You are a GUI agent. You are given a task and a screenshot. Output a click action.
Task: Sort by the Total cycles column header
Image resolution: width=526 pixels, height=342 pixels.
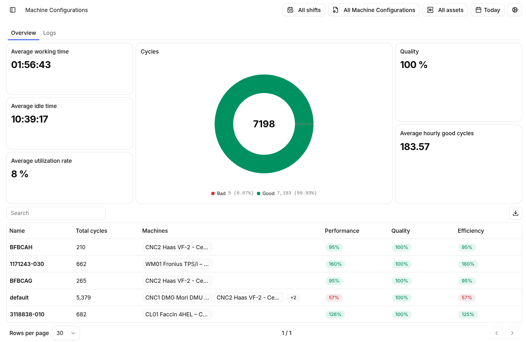pos(92,231)
